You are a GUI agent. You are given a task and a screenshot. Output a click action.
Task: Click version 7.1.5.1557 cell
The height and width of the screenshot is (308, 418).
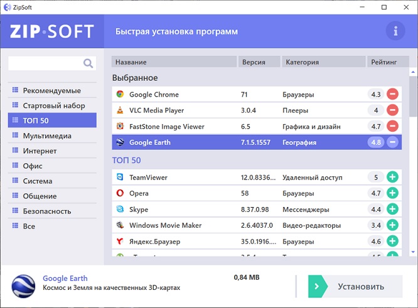point(255,142)
